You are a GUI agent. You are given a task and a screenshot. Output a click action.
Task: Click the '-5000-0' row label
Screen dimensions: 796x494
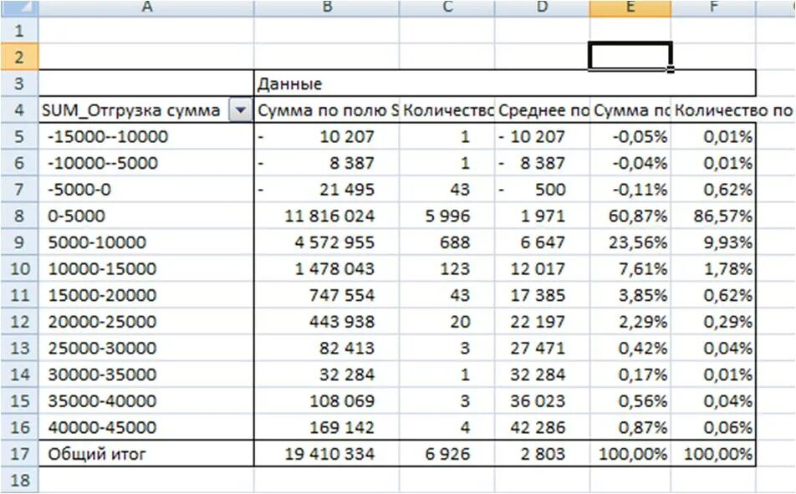[x=146, y=189]
